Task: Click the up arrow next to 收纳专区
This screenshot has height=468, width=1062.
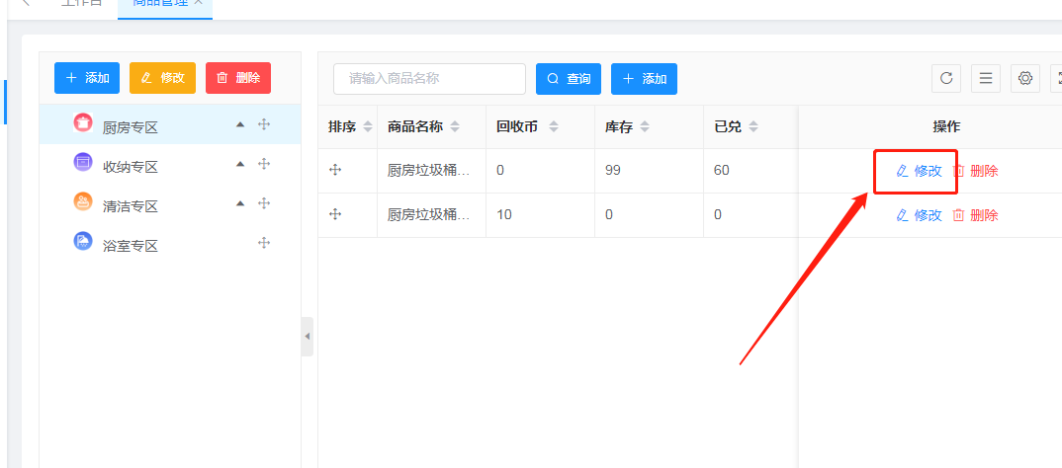Action: (239, 164)
